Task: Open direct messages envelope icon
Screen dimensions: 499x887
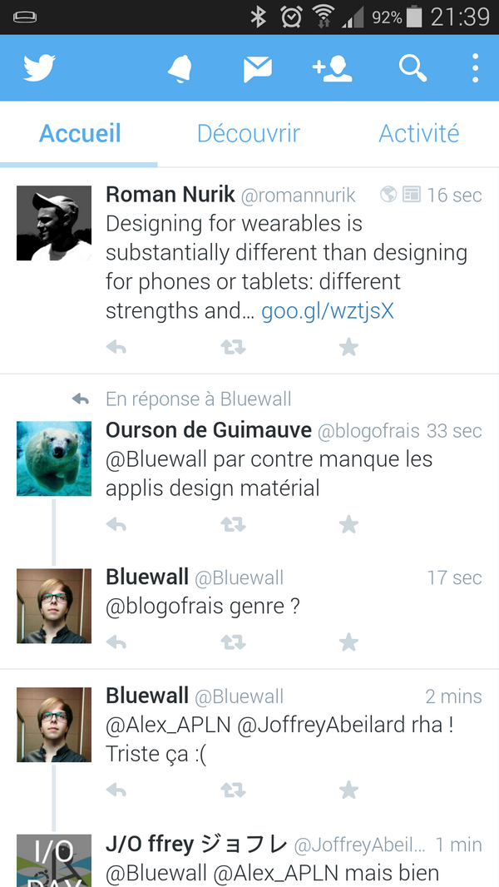Action: [x=258, y=69]
